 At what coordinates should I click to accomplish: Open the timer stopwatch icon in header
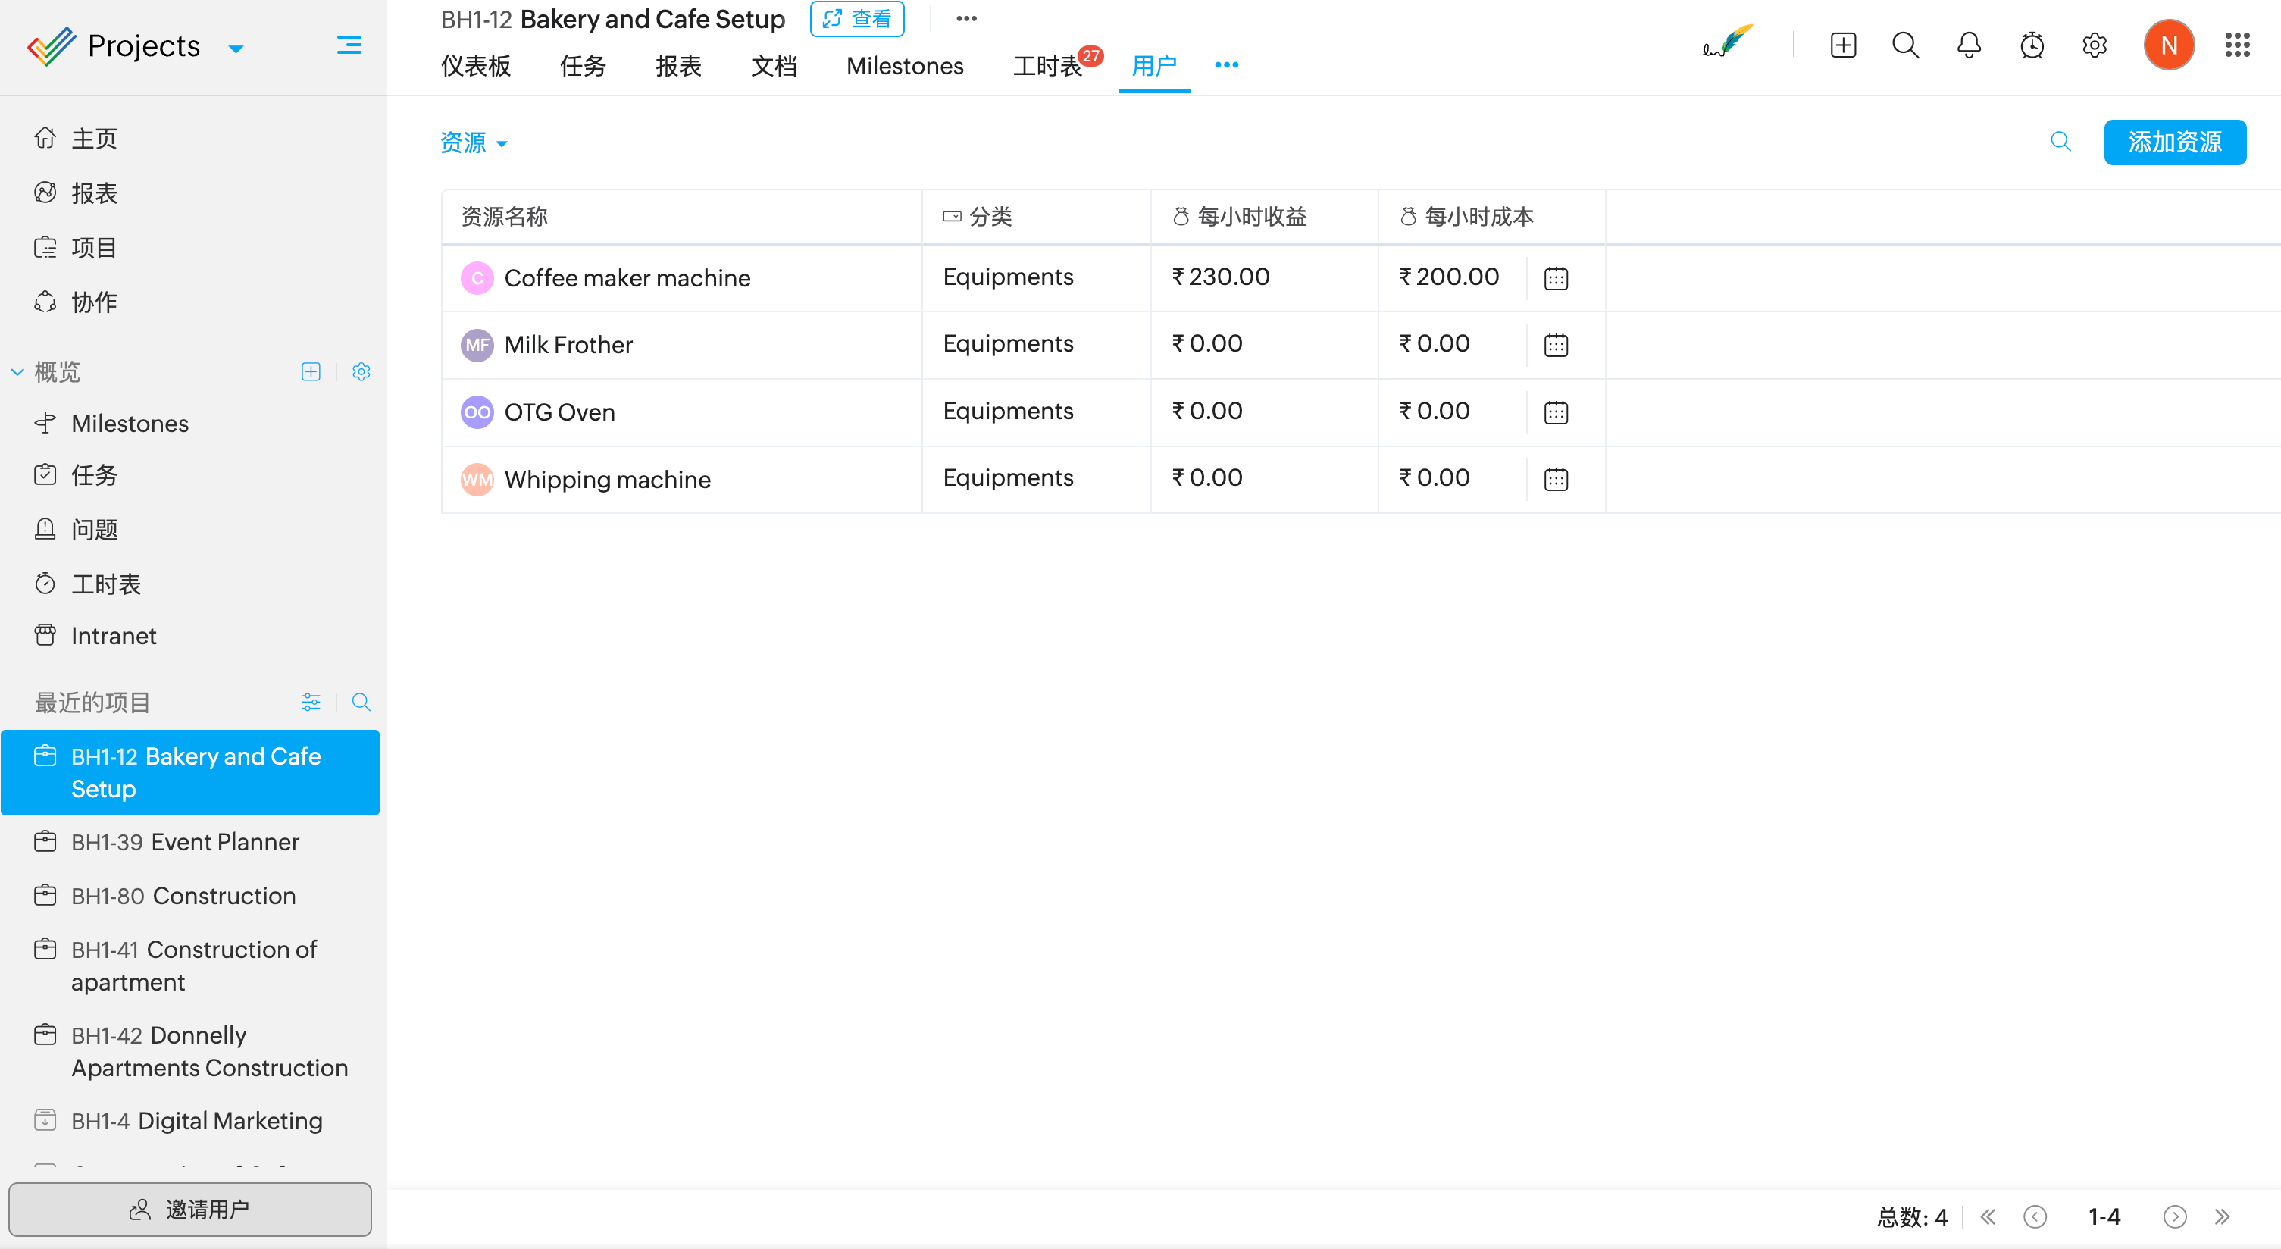tap(2031, 45)
